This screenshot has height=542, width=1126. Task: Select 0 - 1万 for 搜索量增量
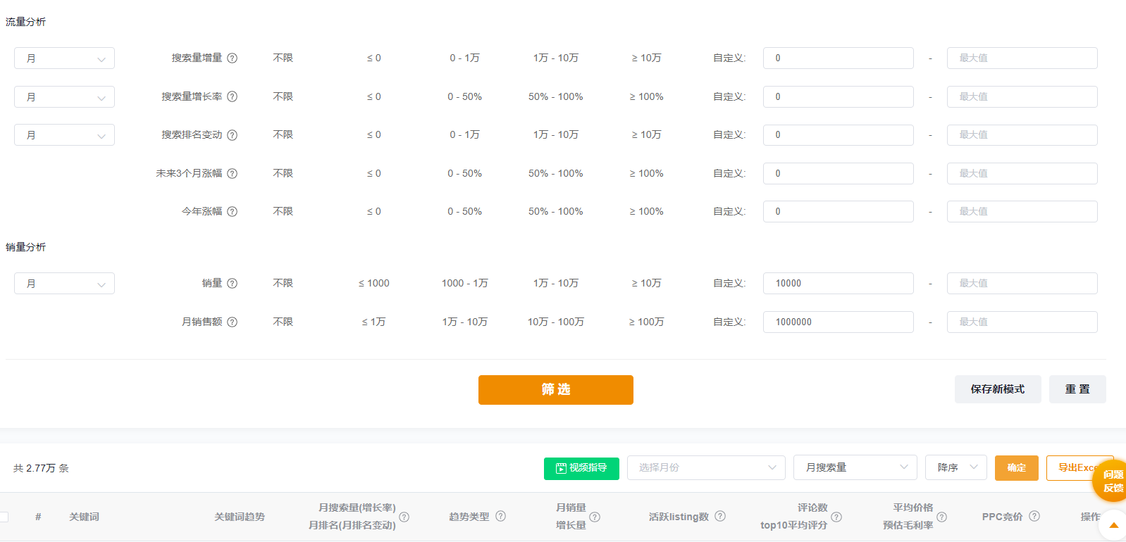pos(464,58)
